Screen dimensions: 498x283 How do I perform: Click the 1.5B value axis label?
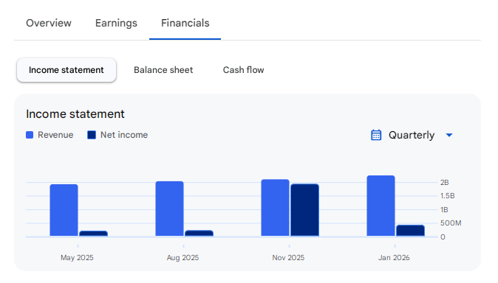click(448, 196)
